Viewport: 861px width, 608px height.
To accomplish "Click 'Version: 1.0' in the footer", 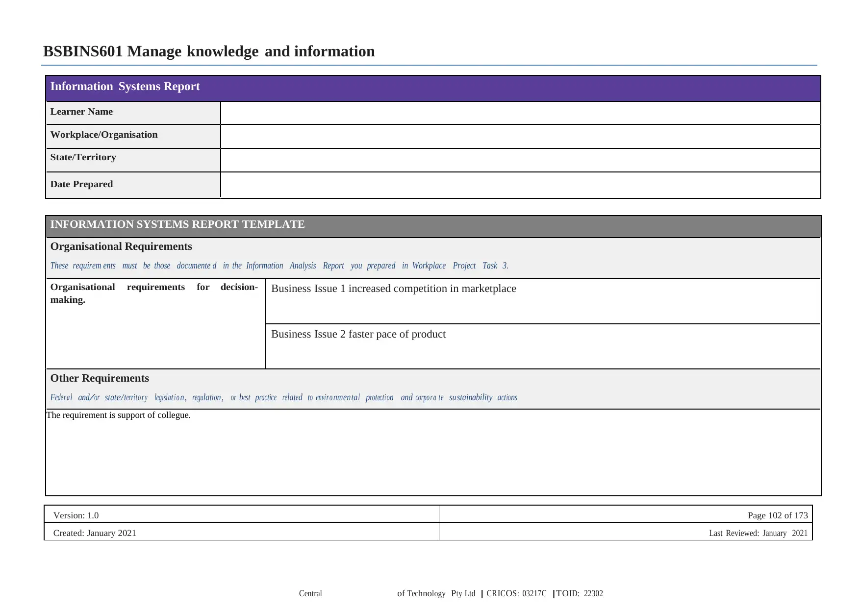I will pos(76,515).
